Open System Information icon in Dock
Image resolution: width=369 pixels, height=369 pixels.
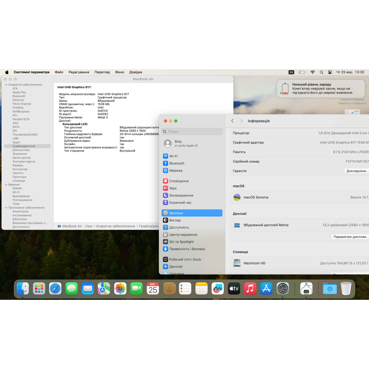coord(306,288)
